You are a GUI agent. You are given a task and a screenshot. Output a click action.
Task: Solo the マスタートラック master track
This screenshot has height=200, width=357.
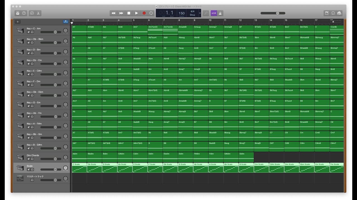click(x=32, y=180)
